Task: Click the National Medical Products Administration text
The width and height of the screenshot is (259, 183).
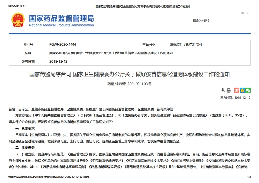Action: 61,25
